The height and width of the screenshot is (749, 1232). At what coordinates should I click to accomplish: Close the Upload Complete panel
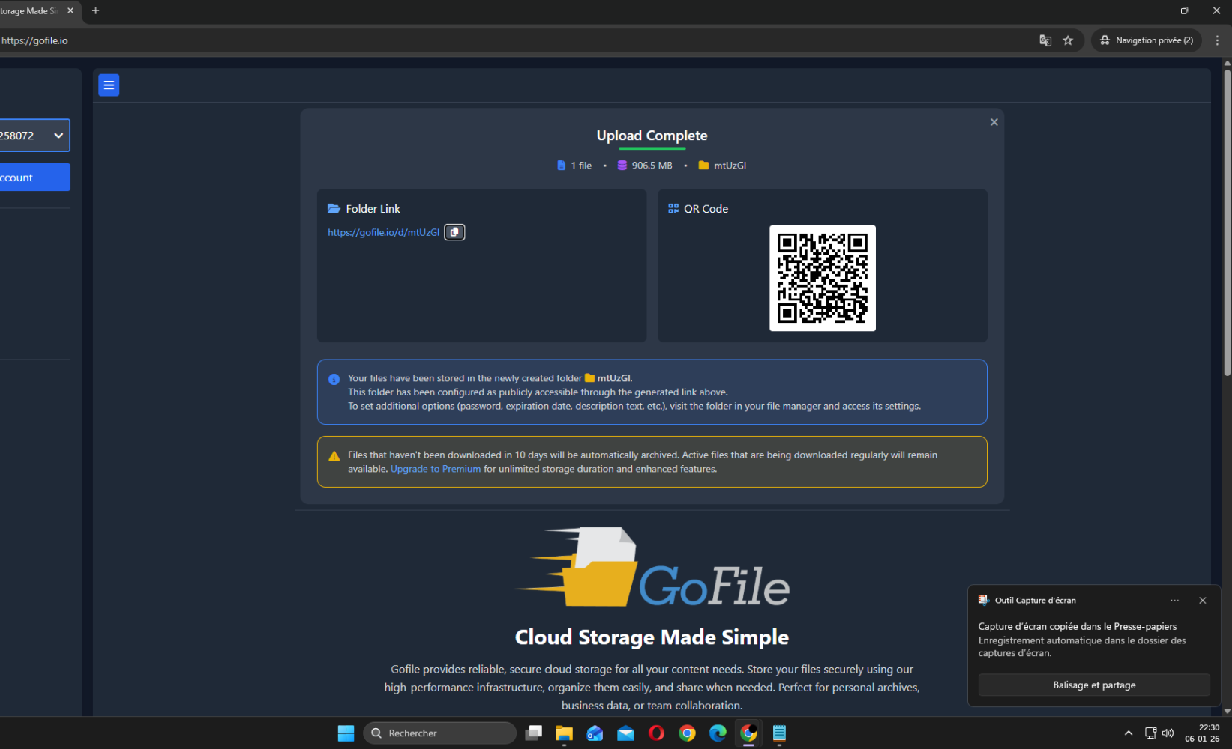(x=994, y=122)
